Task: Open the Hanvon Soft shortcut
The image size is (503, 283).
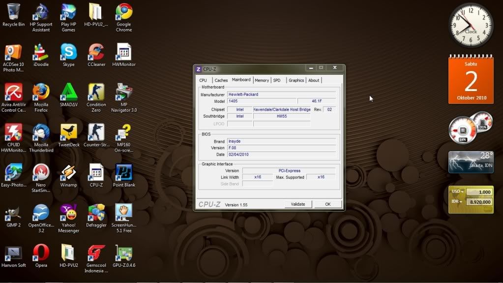Action: [x=13, y=256]
